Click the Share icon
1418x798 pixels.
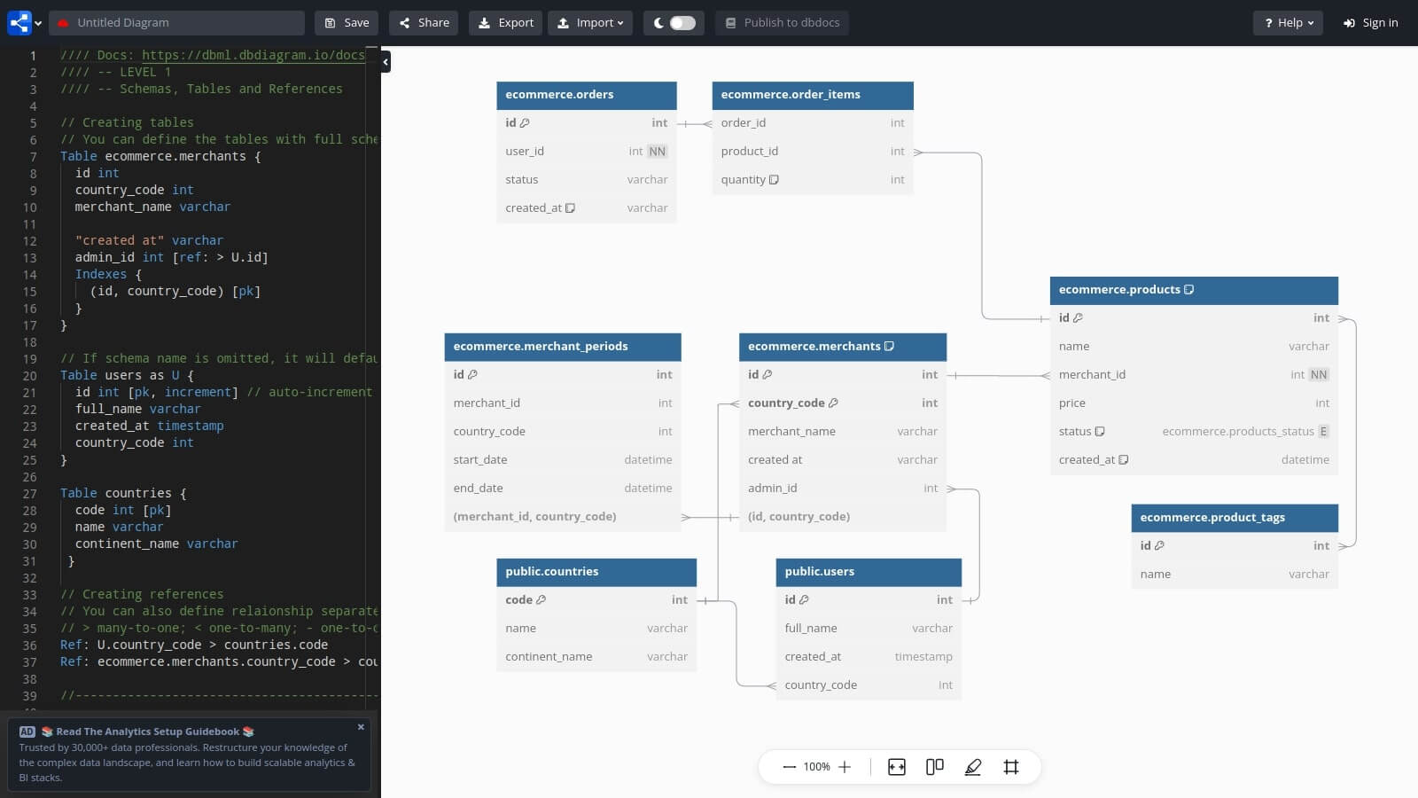(403, 22)
